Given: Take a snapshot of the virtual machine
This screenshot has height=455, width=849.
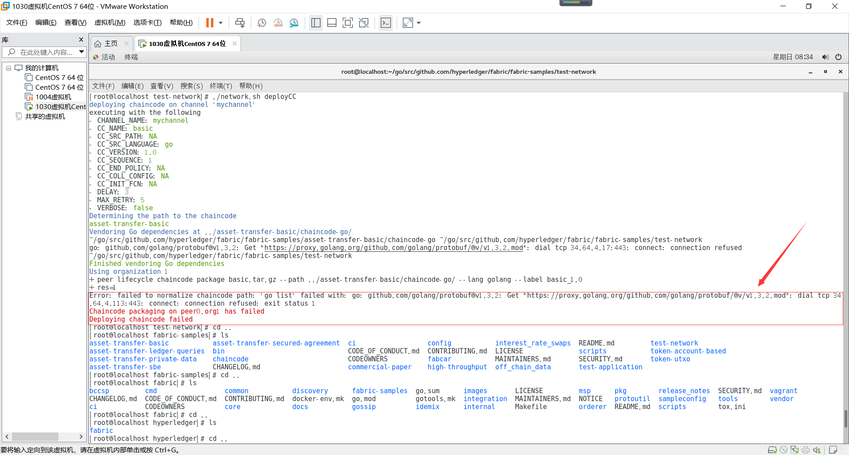Looking at the screenshot, I should point(262,23).
